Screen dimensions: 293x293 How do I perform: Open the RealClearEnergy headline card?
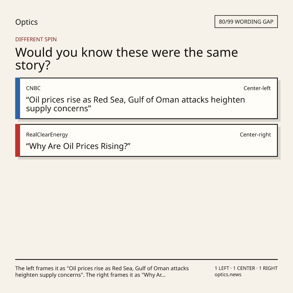coord(146,140)
